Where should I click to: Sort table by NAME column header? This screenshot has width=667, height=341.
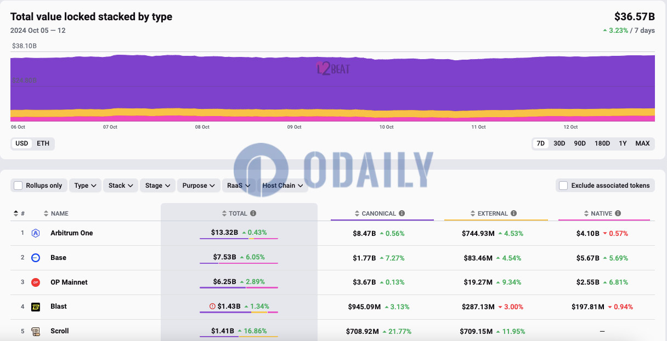tap(59, 213)
